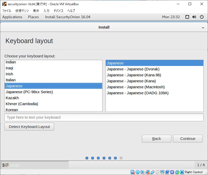Select Japanese (Kana 86) variant
Image resolution: width=208 pixels, height=175 pixels.
click(x=155, y=75)
